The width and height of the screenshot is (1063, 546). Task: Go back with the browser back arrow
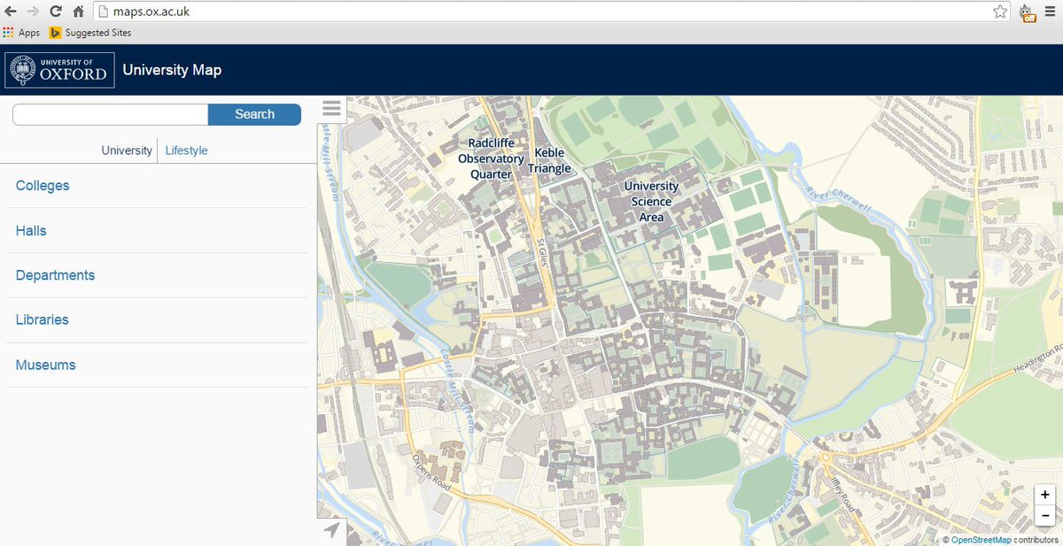pos(11,12)
